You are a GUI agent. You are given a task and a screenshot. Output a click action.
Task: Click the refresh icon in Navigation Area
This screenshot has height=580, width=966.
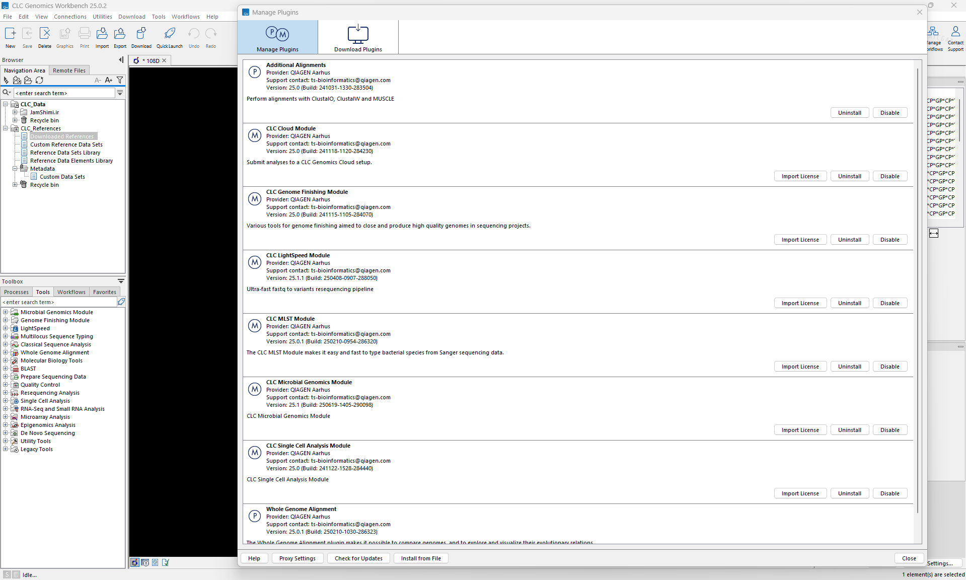coord(39,80)
